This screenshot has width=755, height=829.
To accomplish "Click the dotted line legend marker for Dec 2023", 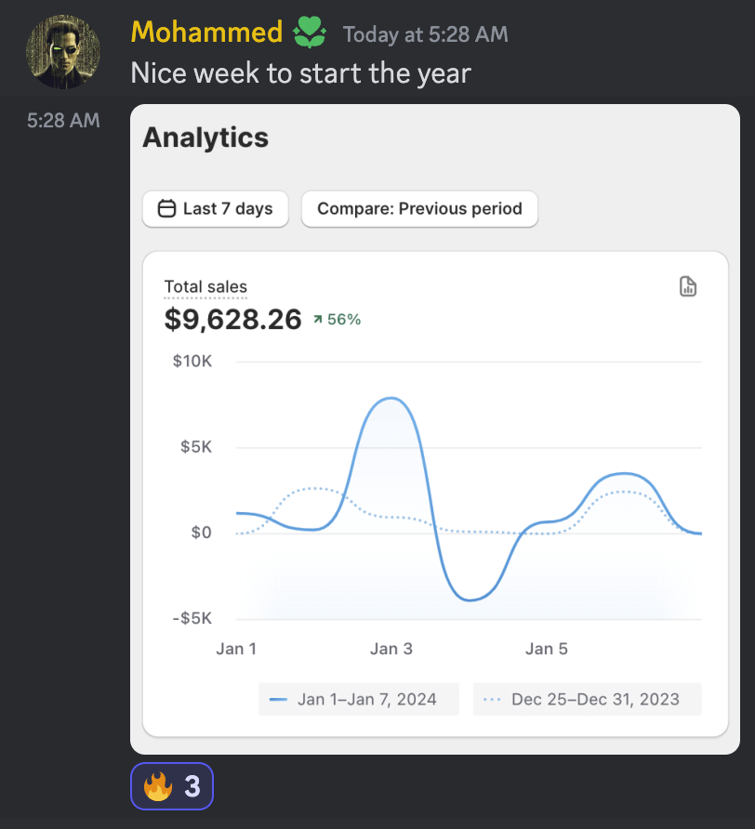I will coord(492,700).
